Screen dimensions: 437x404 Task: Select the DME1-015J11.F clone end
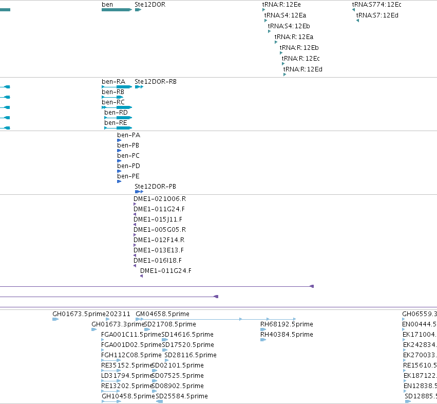point(135,225)
